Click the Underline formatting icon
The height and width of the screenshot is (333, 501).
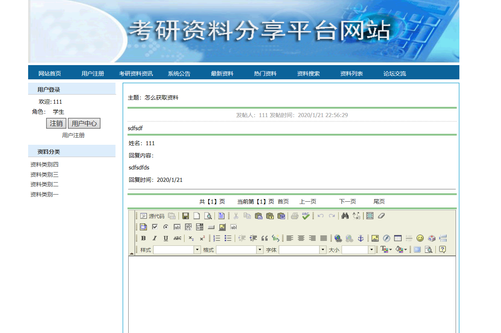(x=166, y=238)
